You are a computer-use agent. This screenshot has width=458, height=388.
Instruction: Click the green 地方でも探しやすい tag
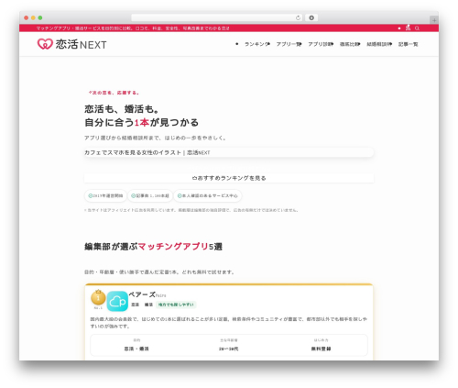tap(176, 305)
